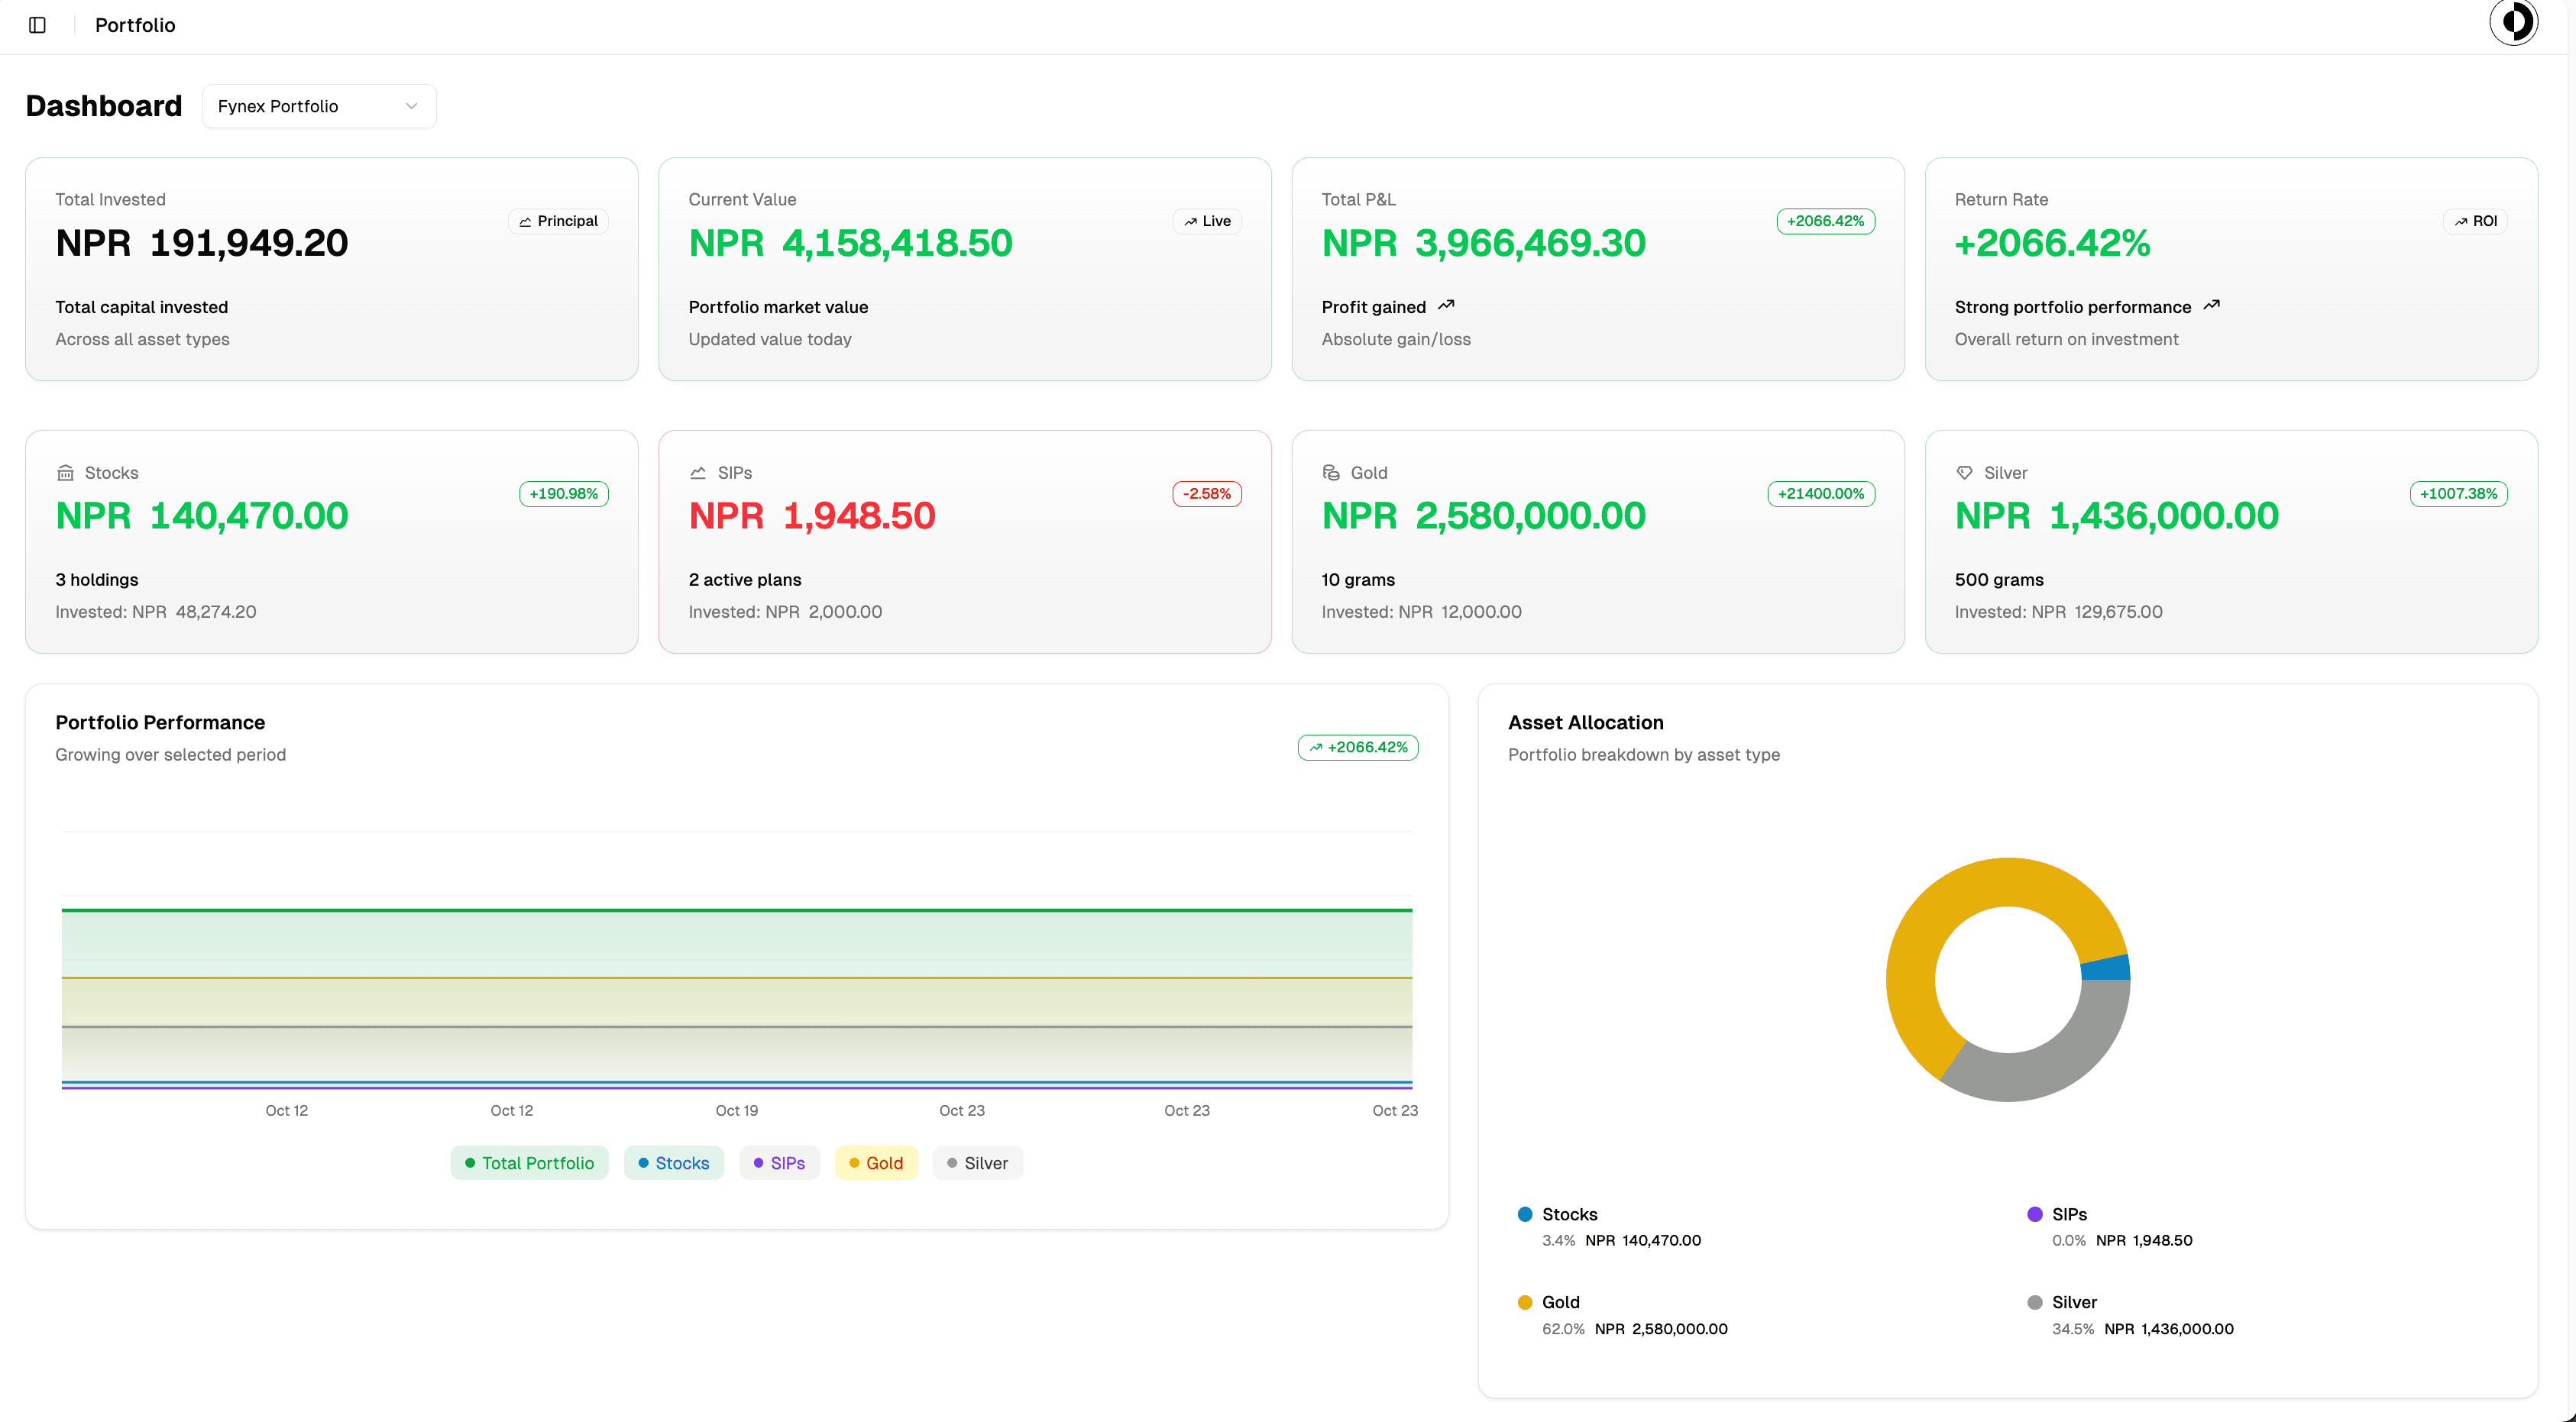Toggle the Total Portfolio series in the legend

pos(529,1162)
